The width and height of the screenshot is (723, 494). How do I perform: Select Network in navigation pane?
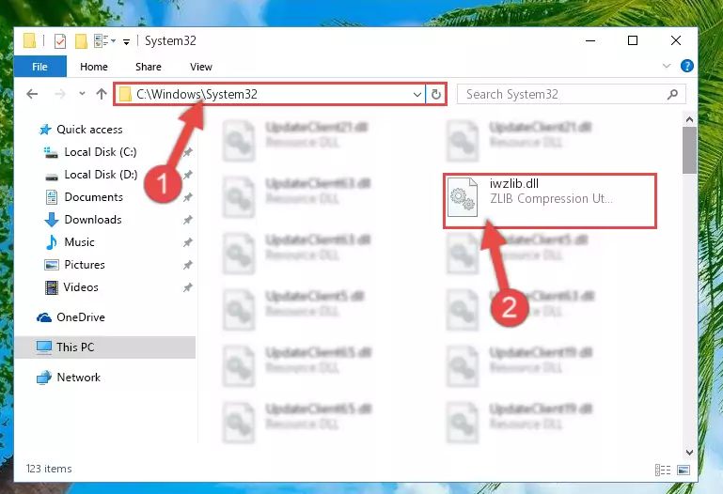click(78, 377)
